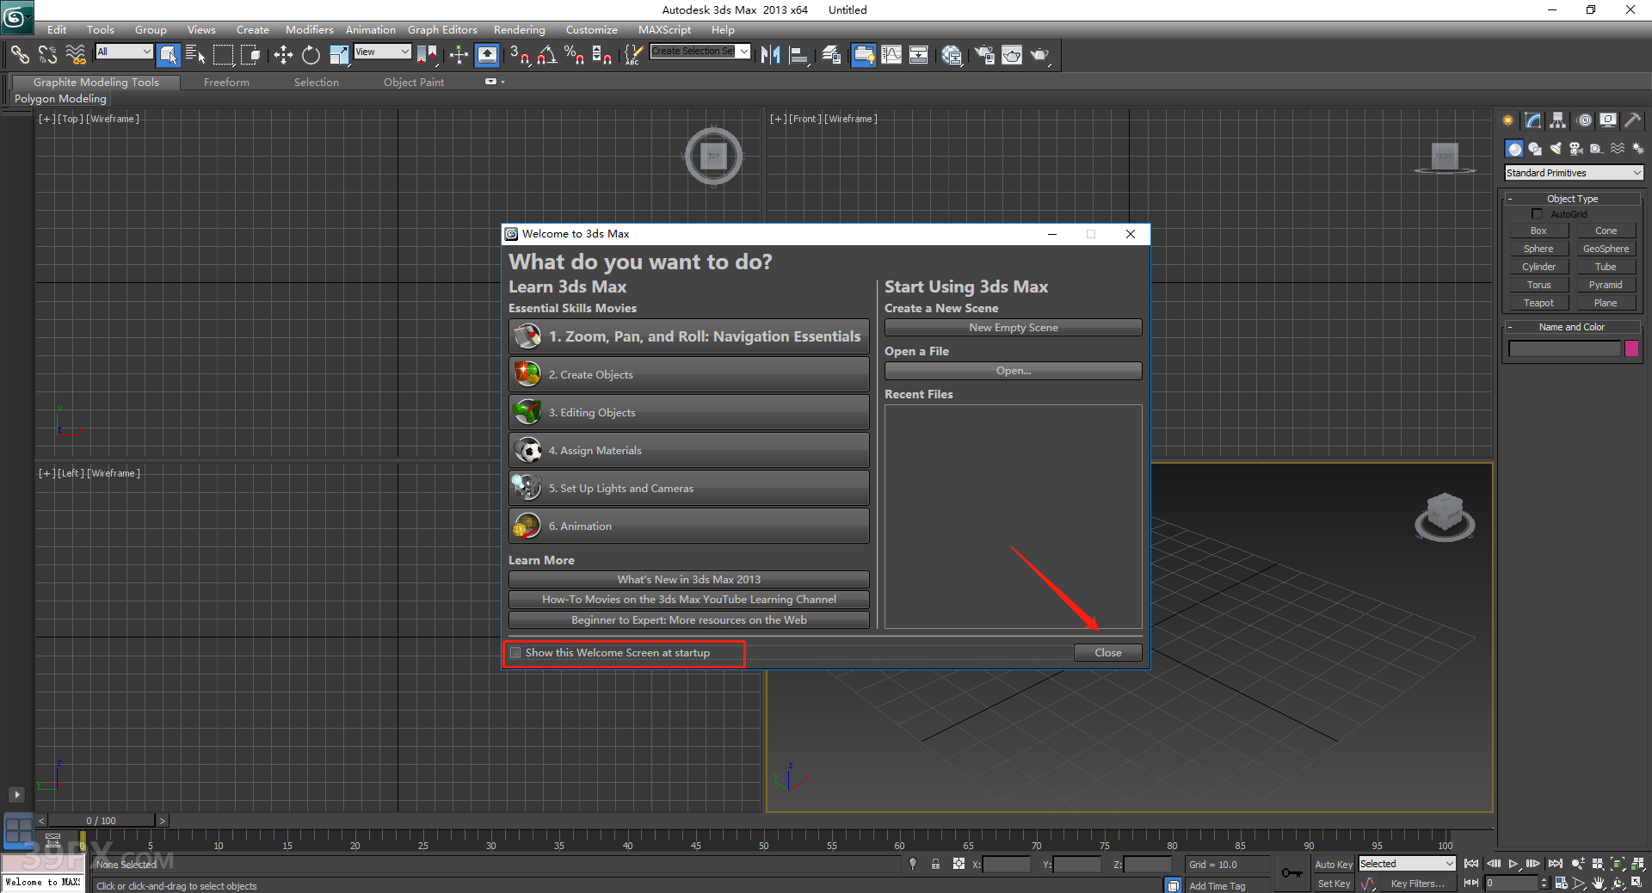Toggle the 3D Snaps icon
Viewport: 1652px width, 893px height.
[520, 55]
